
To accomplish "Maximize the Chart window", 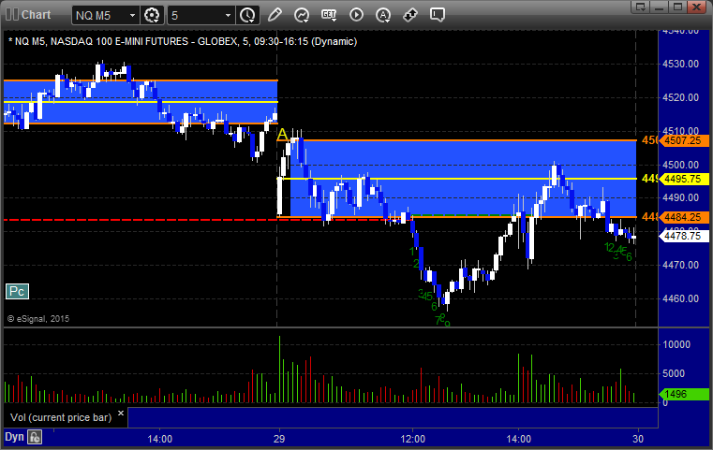I will [677, 7].
